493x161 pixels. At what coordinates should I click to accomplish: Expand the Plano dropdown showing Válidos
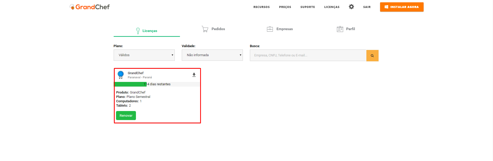click(144, 55)
